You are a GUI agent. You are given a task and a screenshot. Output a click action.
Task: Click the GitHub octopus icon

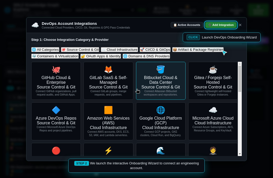point(56,70)
